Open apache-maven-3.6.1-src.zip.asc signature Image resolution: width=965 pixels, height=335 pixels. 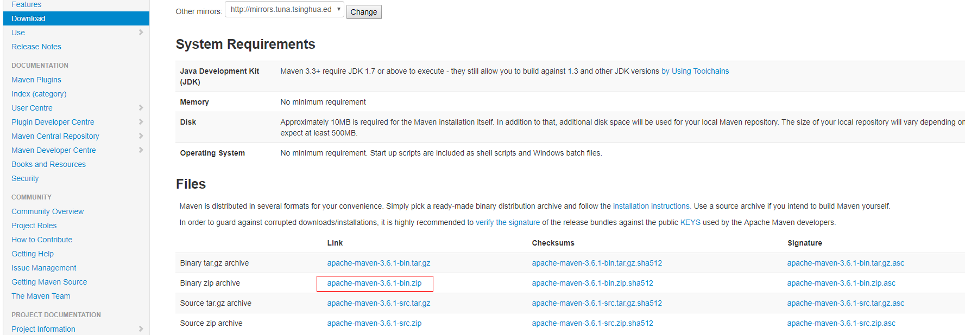click(841, 323)
